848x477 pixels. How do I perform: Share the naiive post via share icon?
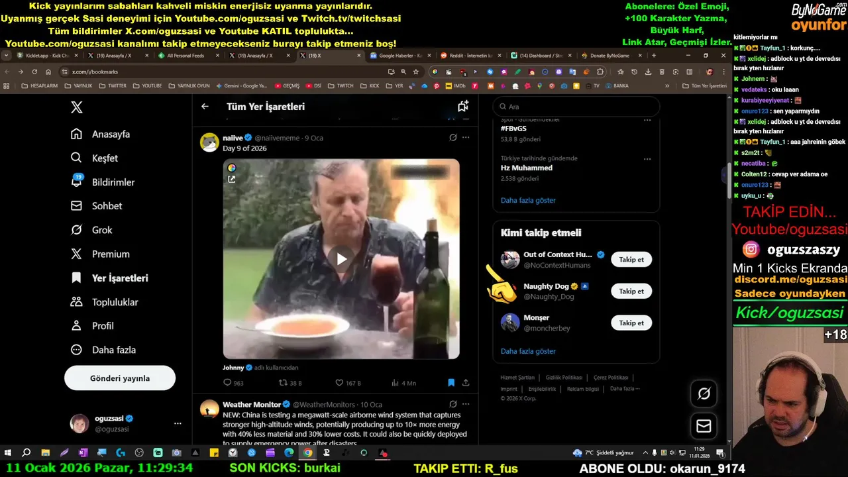(466, 383)
